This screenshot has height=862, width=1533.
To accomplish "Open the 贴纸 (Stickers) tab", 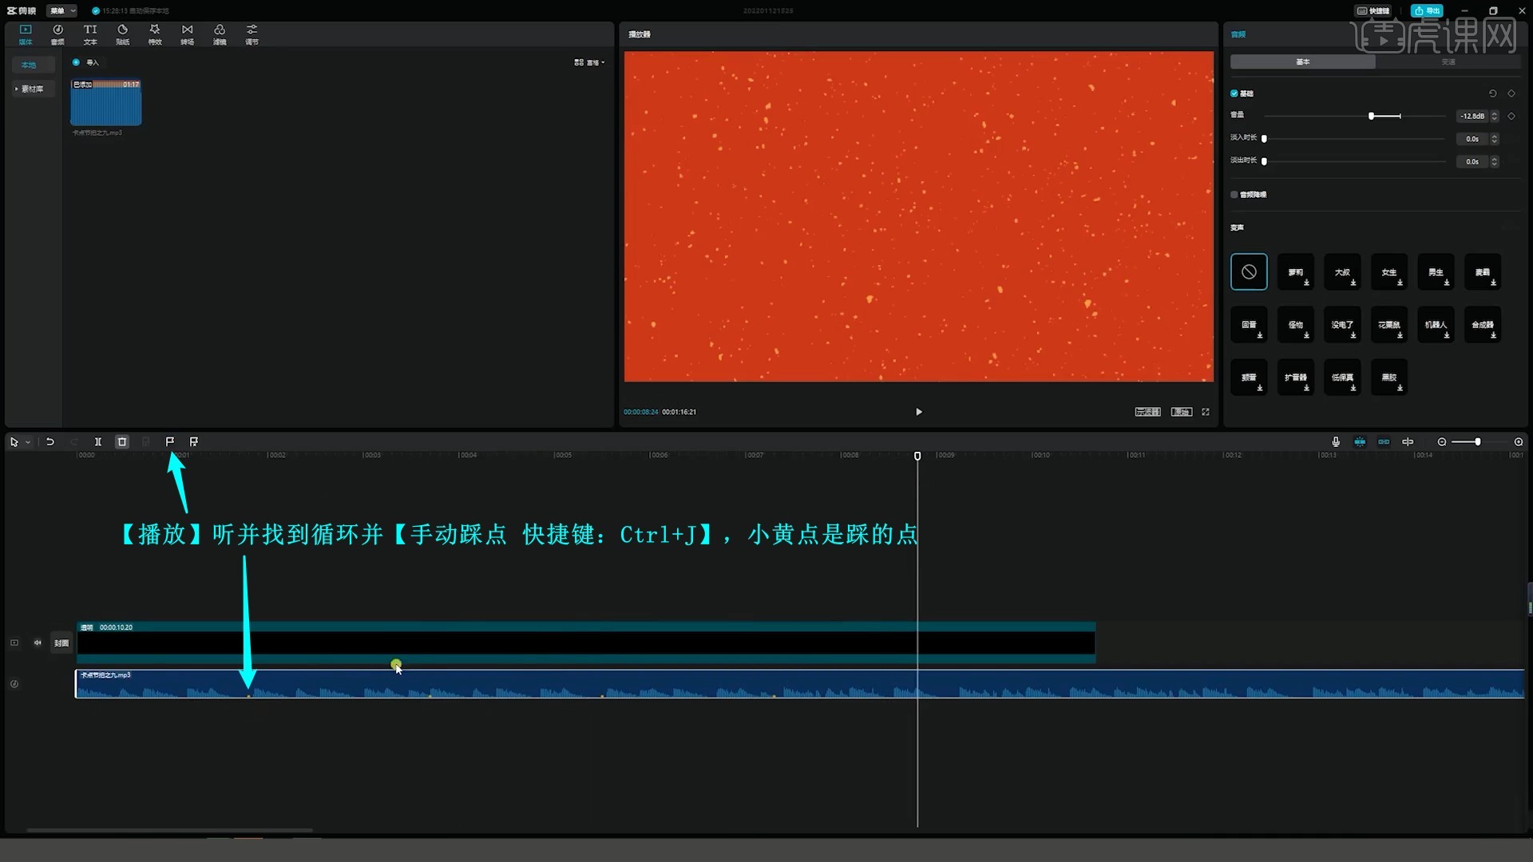I will [x=122, y=34].
